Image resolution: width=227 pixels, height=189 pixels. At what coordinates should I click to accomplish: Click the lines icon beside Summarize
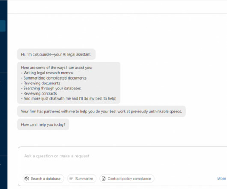coord(71,179)
